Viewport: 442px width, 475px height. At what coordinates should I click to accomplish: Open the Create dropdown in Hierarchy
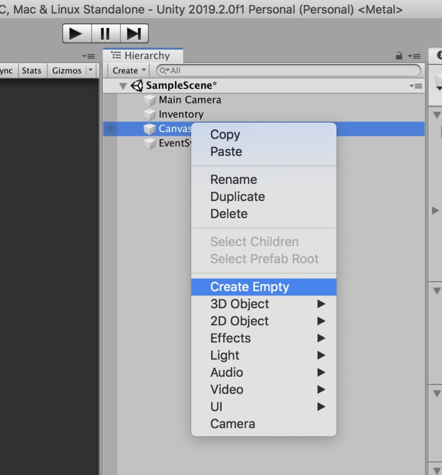point(129,71)
